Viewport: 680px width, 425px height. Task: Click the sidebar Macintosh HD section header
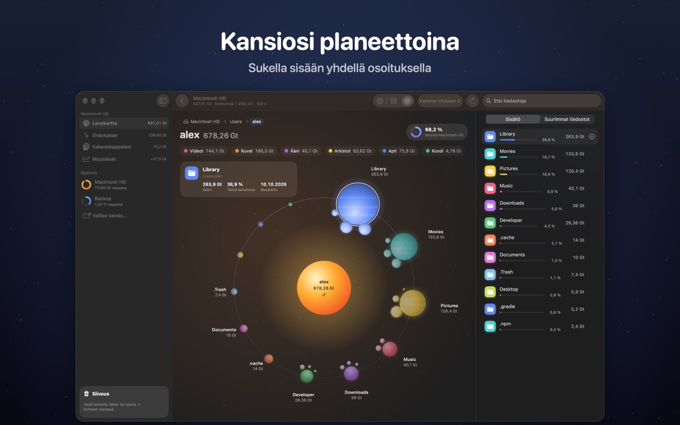pyautogui.click(x=94, y=114)
